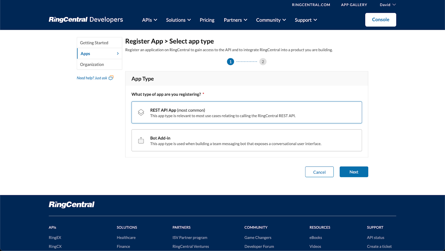The width and height of the screenshot is (445, 251).
Task: Open the Console
Action: (380, 19)
